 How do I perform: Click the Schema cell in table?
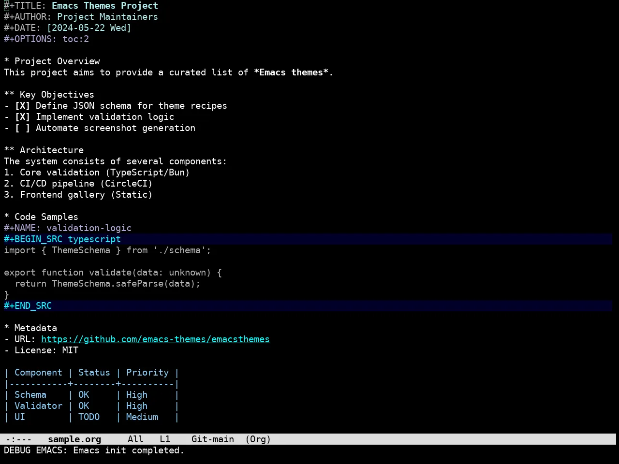30,395
